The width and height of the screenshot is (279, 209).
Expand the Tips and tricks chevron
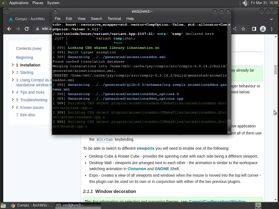tap(13, 92)
